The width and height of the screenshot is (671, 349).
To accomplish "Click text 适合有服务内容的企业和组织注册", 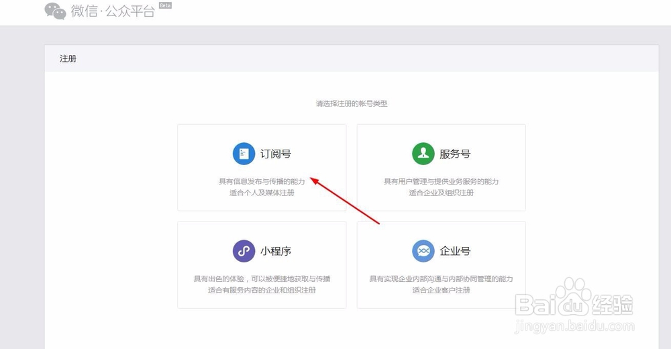I will coord(262,290).
